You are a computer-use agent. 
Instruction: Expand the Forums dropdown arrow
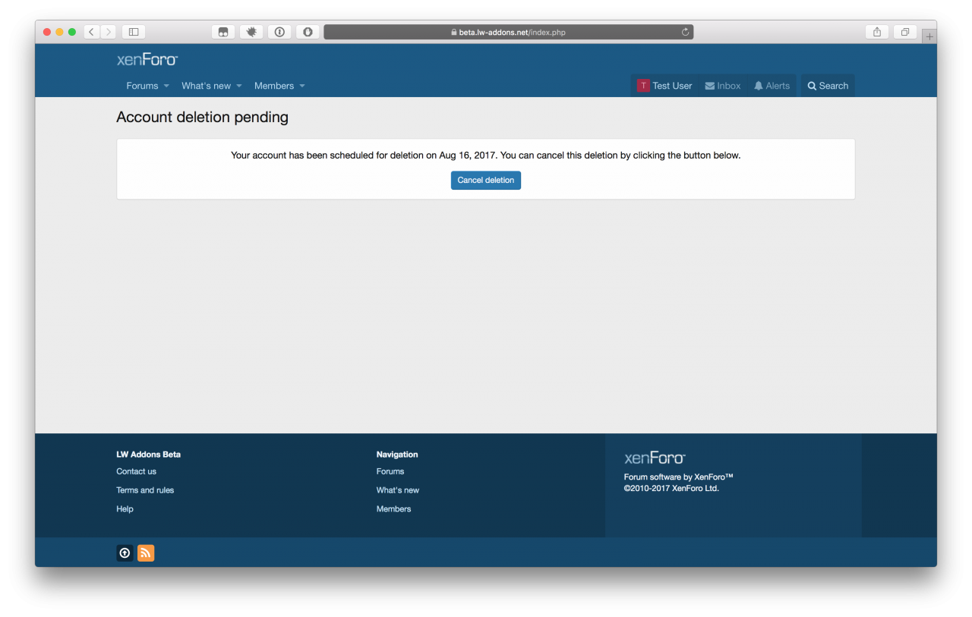(166, 86)
